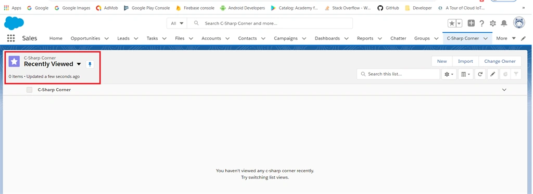
Task: Open A Tour of Cloud IoT bookmark
Action: pos(461,8)
